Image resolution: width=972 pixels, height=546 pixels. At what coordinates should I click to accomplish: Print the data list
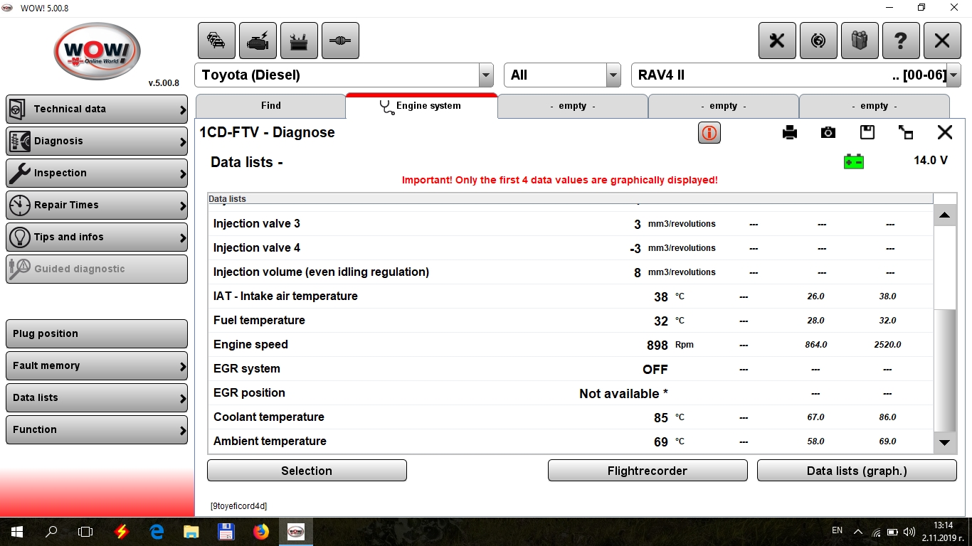click(x=790, y=132)
